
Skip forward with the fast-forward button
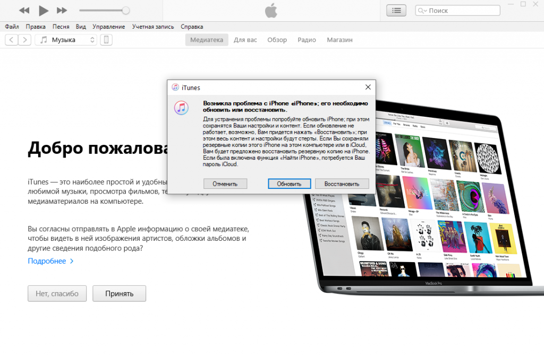[x=62, y=11]
